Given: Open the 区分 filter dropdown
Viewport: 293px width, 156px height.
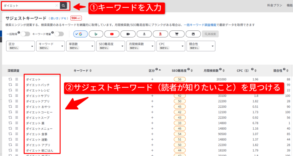Looking at the screenshot, I should [x=20, y=46].
